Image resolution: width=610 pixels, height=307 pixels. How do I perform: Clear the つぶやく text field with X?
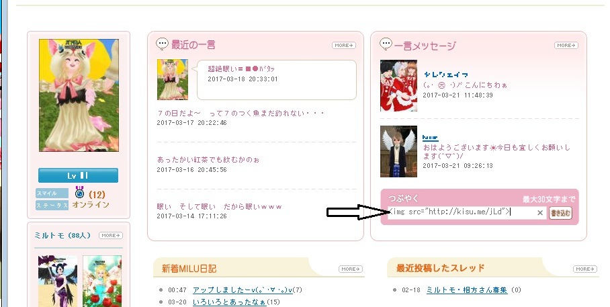[x=540, y=212]
